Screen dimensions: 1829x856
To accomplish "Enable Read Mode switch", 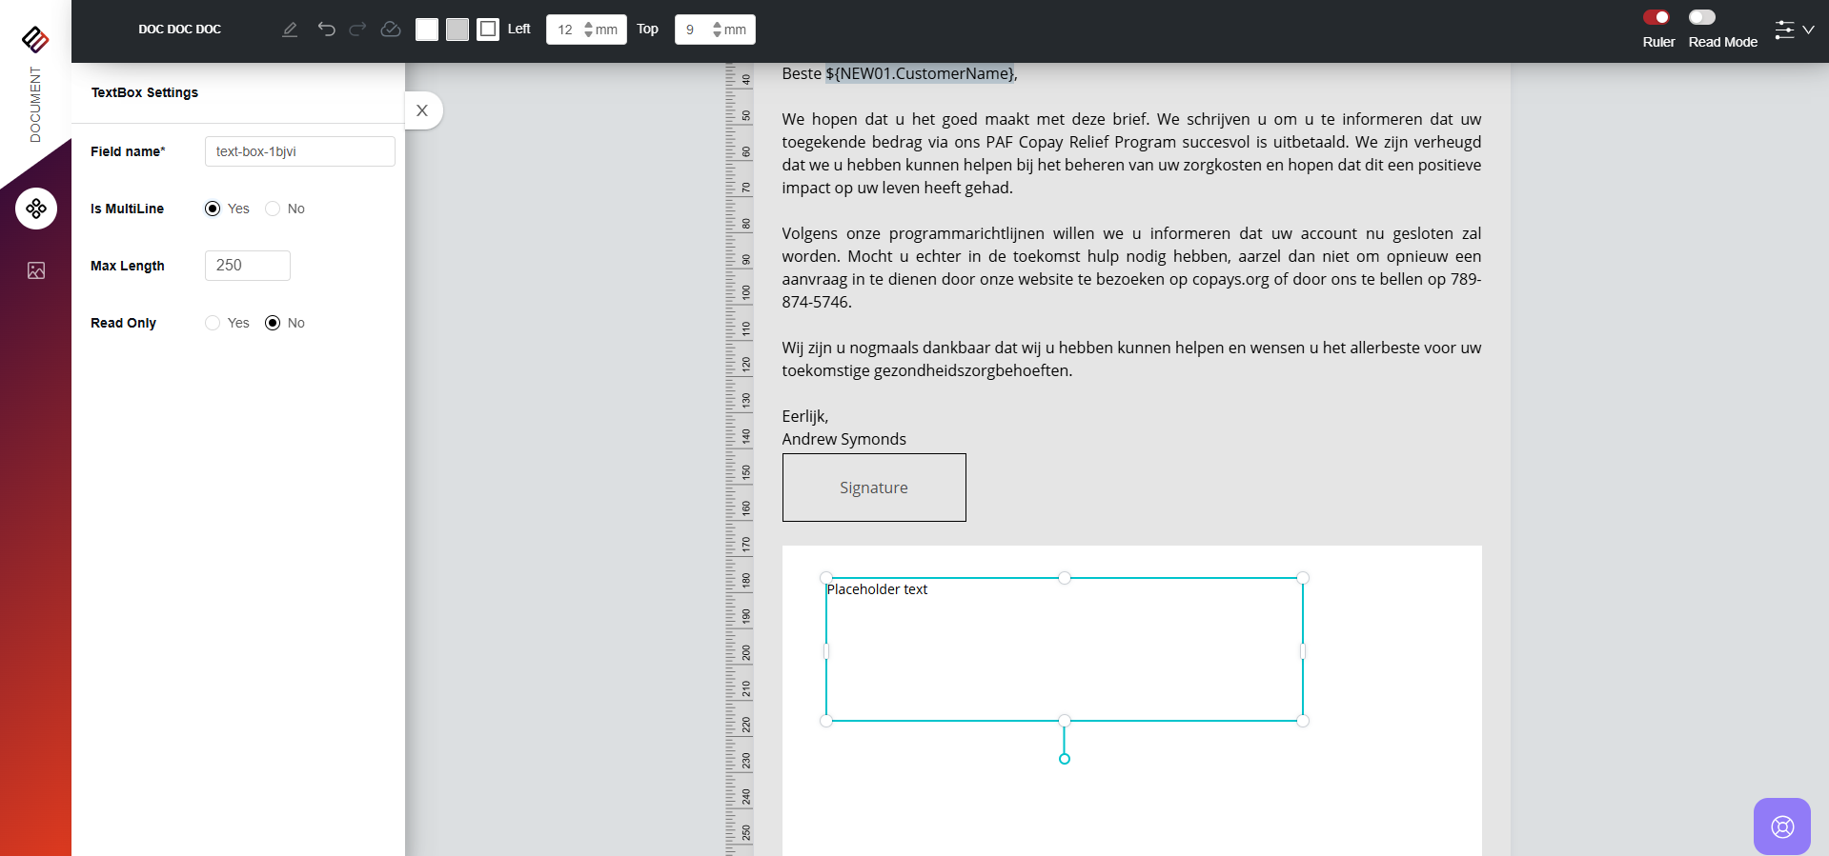I will click(x=1702, y=17).
